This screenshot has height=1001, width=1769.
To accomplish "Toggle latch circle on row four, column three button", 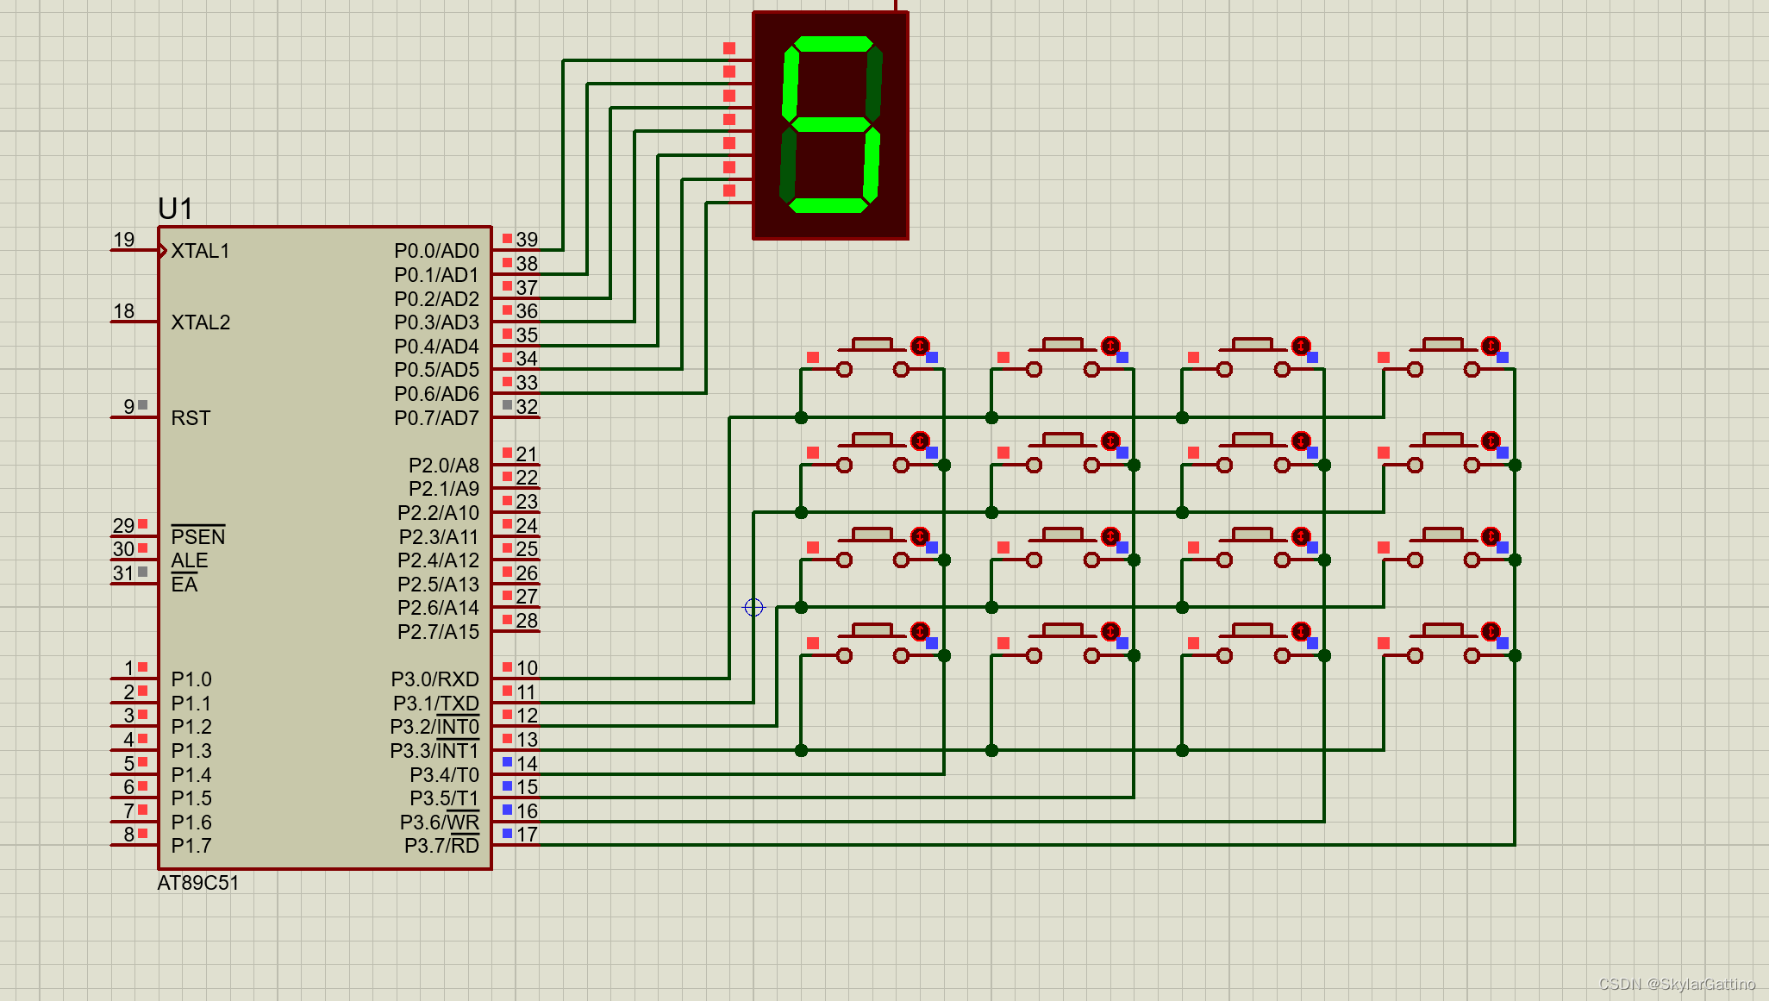I will pyautogui.click(x=1301, y=632).
